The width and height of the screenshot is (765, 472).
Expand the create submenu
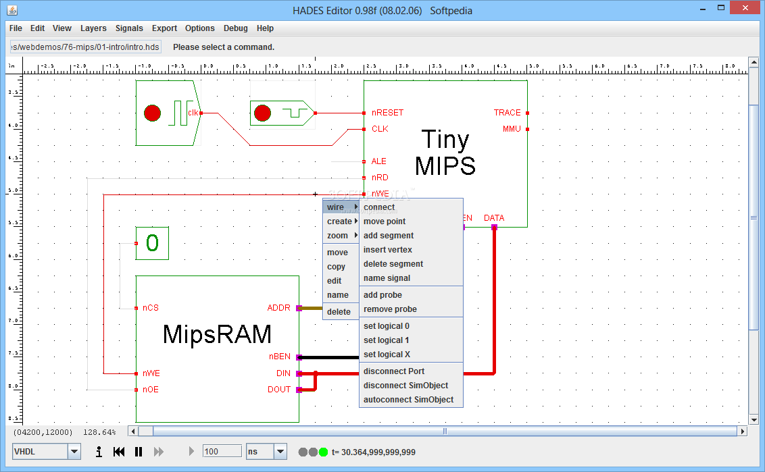click(341, 221)
